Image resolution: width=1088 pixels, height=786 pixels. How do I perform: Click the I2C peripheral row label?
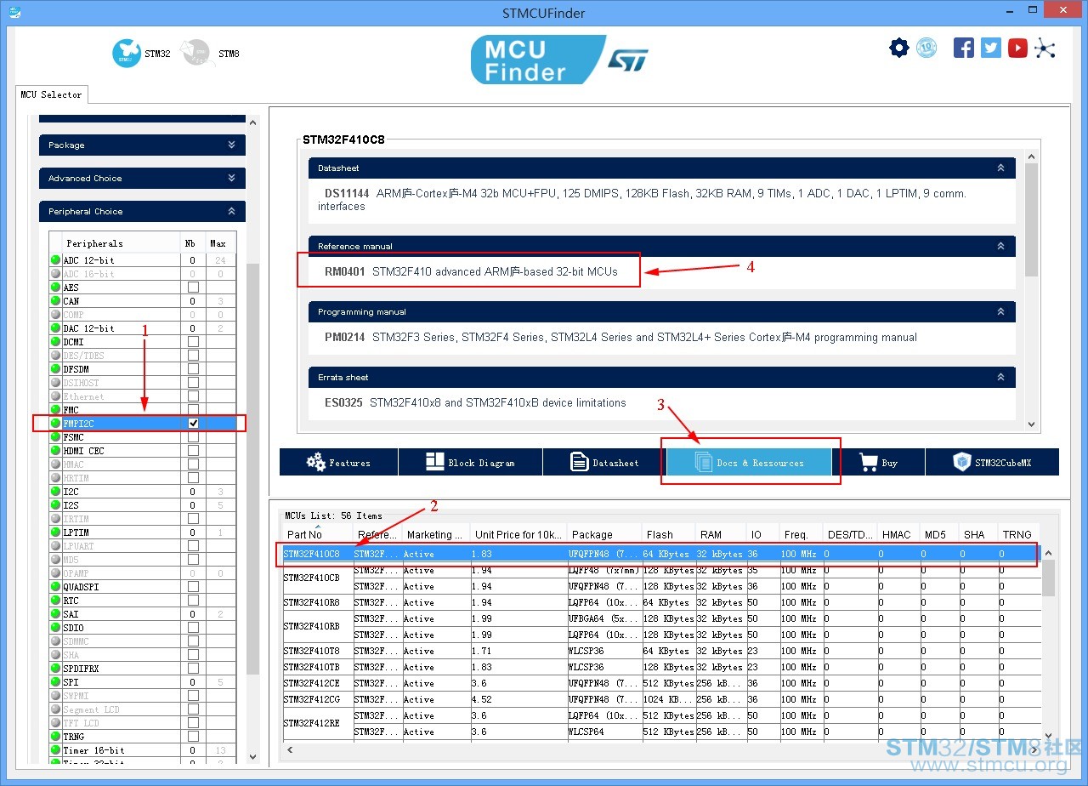click(71, 492)
